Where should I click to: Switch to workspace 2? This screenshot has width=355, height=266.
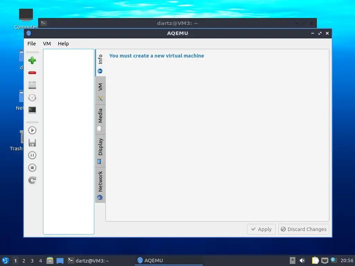pyautogui.click(x=24, y=260)
